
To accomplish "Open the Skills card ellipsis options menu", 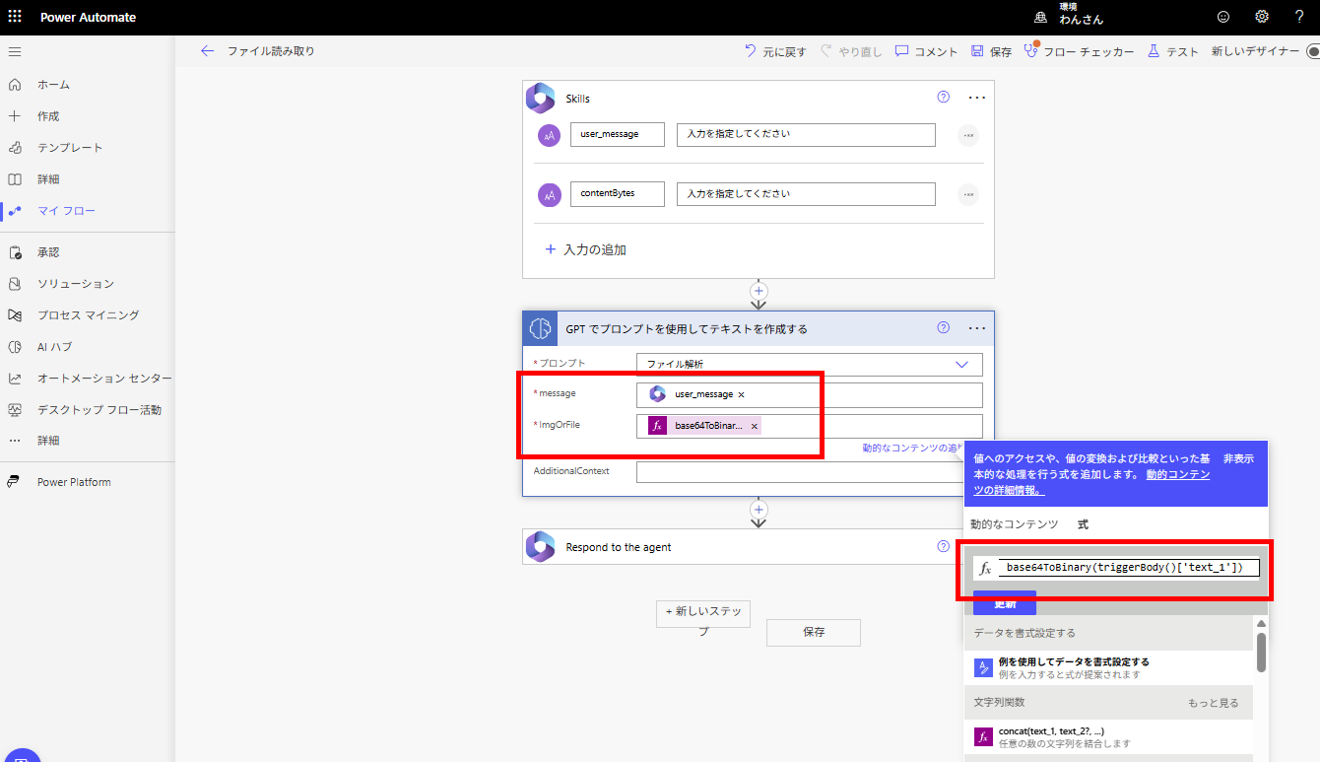I will tap(977, 97).
